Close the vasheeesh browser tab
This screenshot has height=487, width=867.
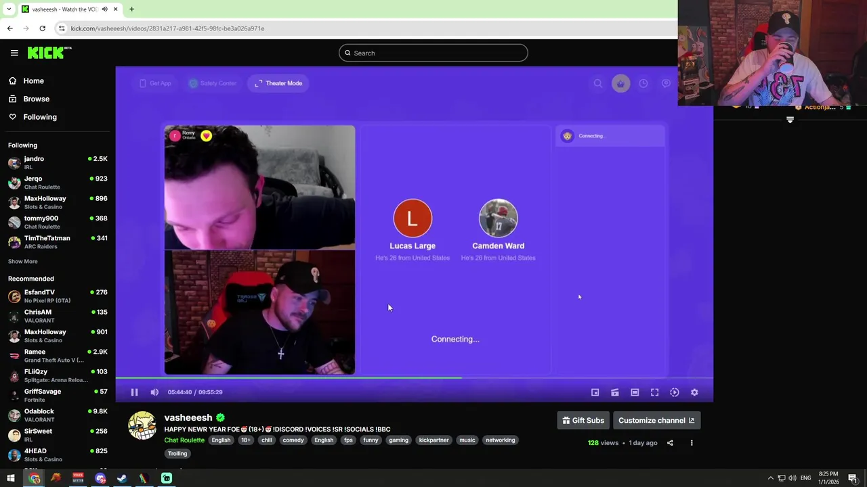pos(115,9)
